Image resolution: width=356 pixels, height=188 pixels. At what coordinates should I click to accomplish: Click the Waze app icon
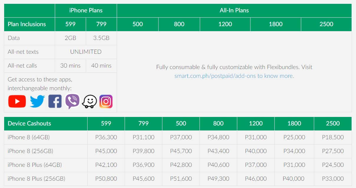pyautogui.click(x=89, y=102)
